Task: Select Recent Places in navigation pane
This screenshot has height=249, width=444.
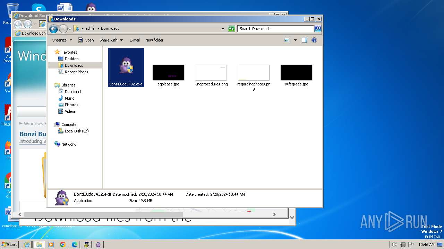Action: [76, 72]
